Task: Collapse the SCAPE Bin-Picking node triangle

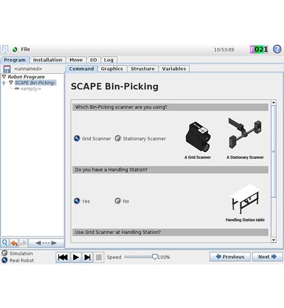Action: click(x=11, y=82)
